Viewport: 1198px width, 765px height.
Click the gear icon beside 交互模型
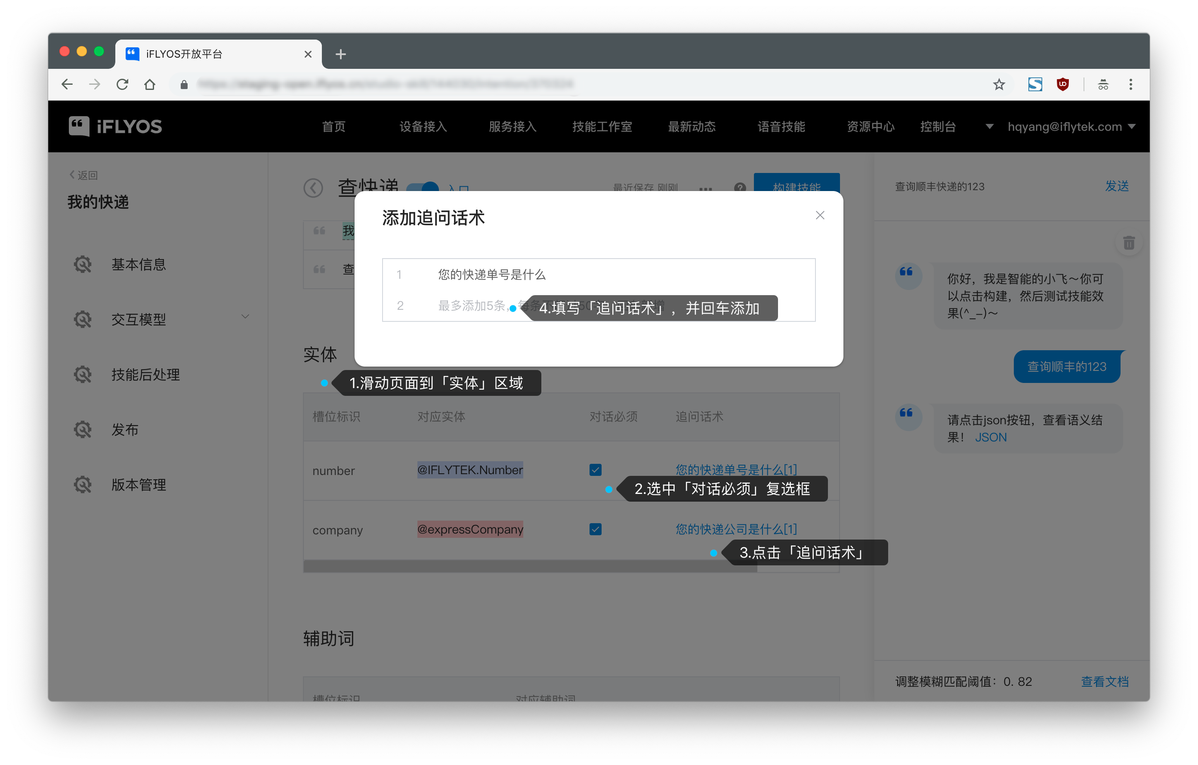tap(83, 319)
